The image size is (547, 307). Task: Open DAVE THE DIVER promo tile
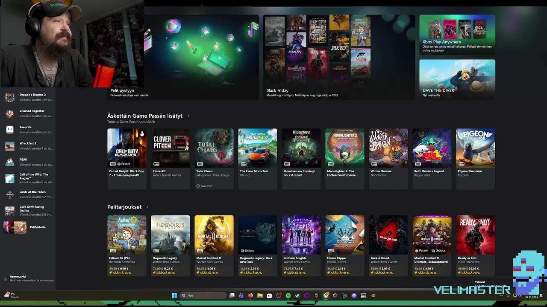coord(457,79)
